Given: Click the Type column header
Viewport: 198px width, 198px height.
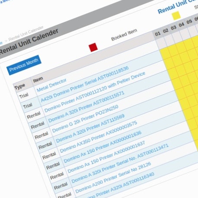Looking at the screenshot, I should coord(19,87).
